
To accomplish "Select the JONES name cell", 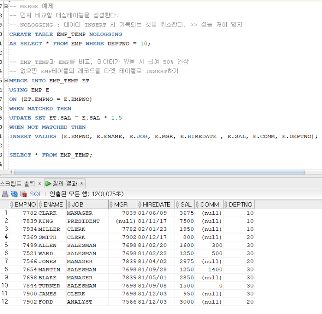I will tap(52, 262).
